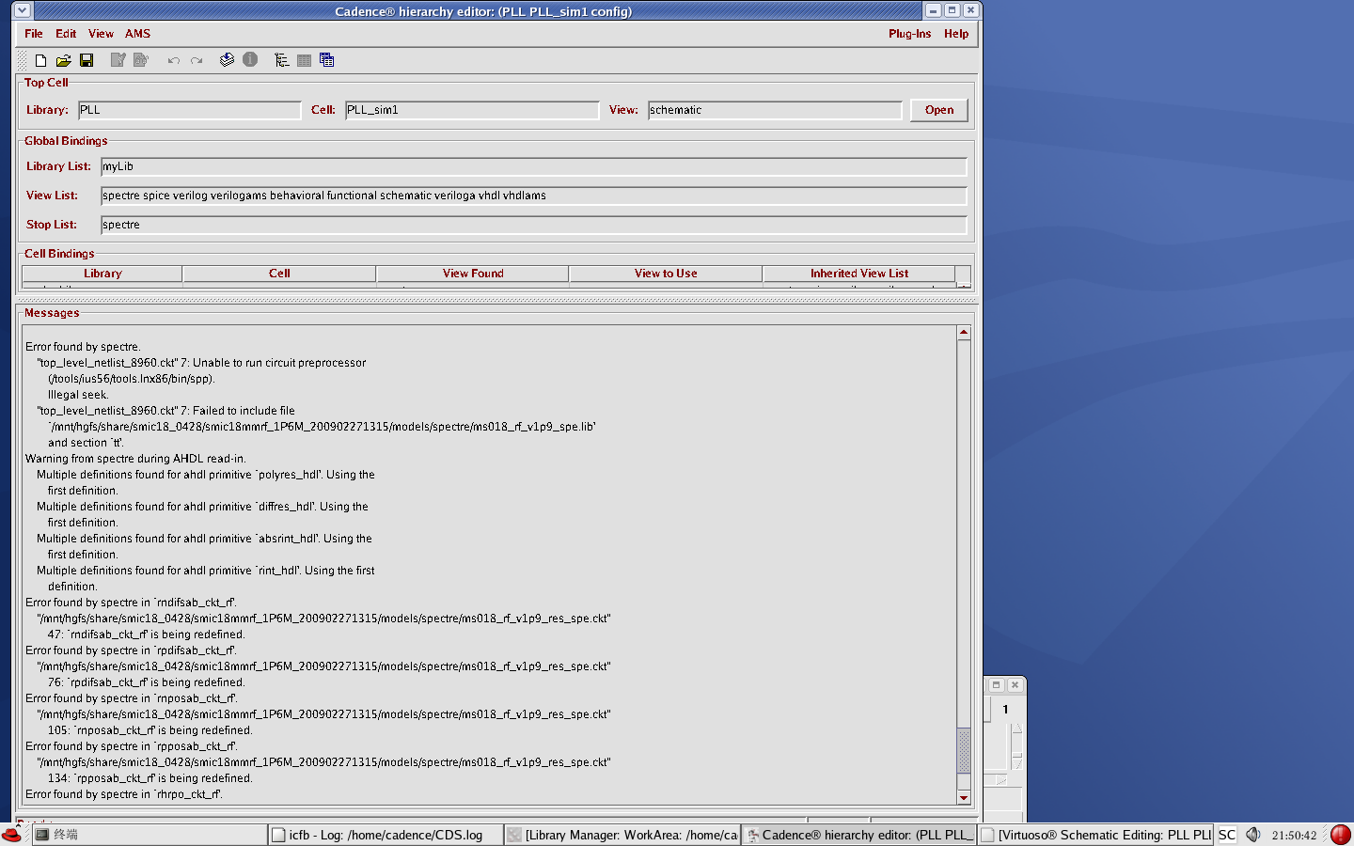
Task: Click the first 'Error found by spectre.' line
Action: click(83, 347)
